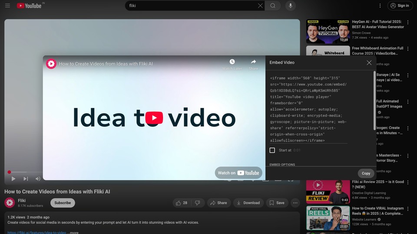Play the embed preview via red play button

154,118
